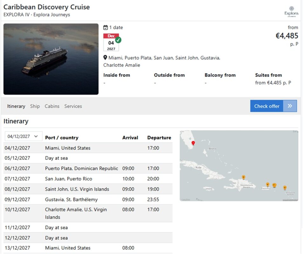Click the Suites from label

point(268,75)
